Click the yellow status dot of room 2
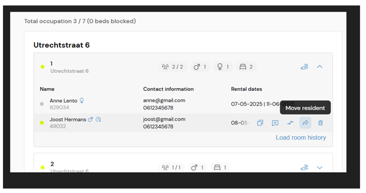 tap(43, 167)
